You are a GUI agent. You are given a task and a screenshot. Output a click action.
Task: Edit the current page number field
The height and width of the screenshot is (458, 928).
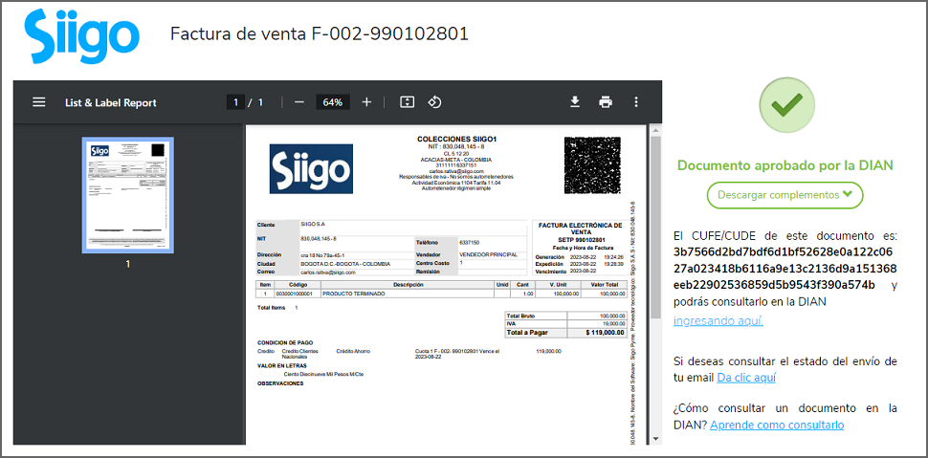coord(235,102)
